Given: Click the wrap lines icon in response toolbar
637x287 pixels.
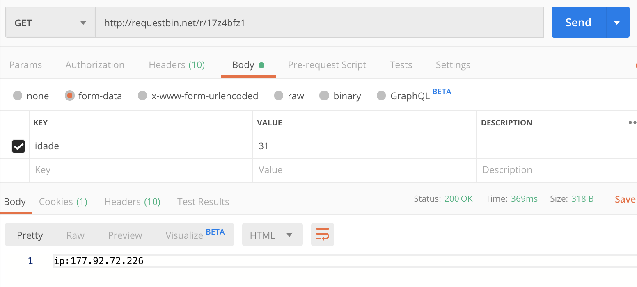Looking at the screenshot, I should coord(322,235).
